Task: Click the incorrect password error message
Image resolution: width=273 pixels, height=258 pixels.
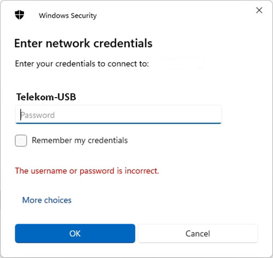Action: (87, 171)
